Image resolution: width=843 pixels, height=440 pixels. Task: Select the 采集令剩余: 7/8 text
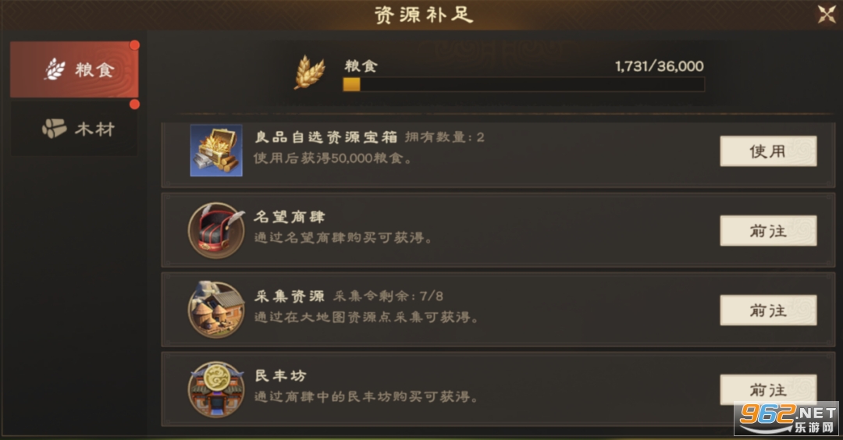click(388, 296)
